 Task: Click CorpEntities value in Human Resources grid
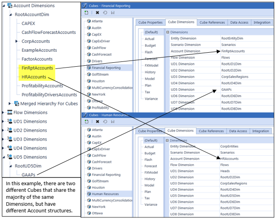tap(229, 146)
